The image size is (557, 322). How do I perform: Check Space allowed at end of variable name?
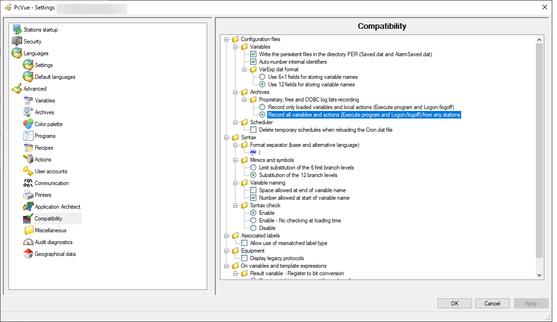click(253, 190)
